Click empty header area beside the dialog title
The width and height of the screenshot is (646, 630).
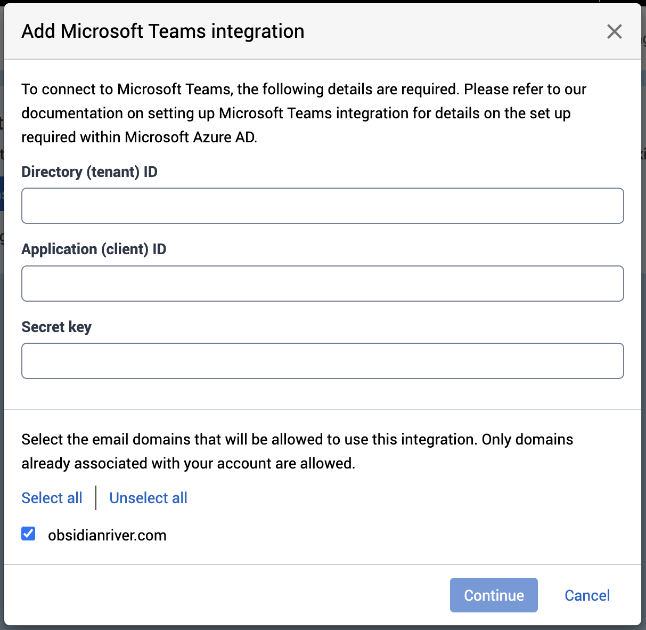pos(453,31)
